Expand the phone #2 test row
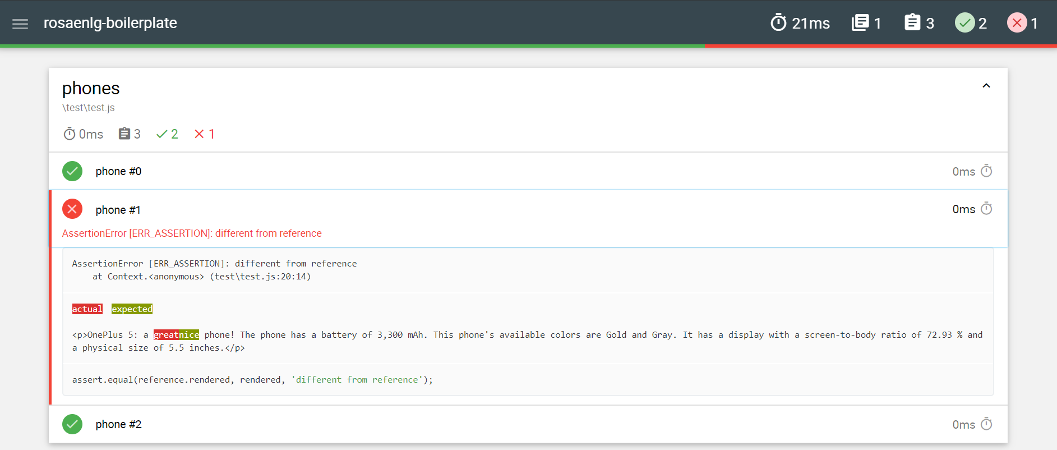1057x450 pixels. coord(528,424)
